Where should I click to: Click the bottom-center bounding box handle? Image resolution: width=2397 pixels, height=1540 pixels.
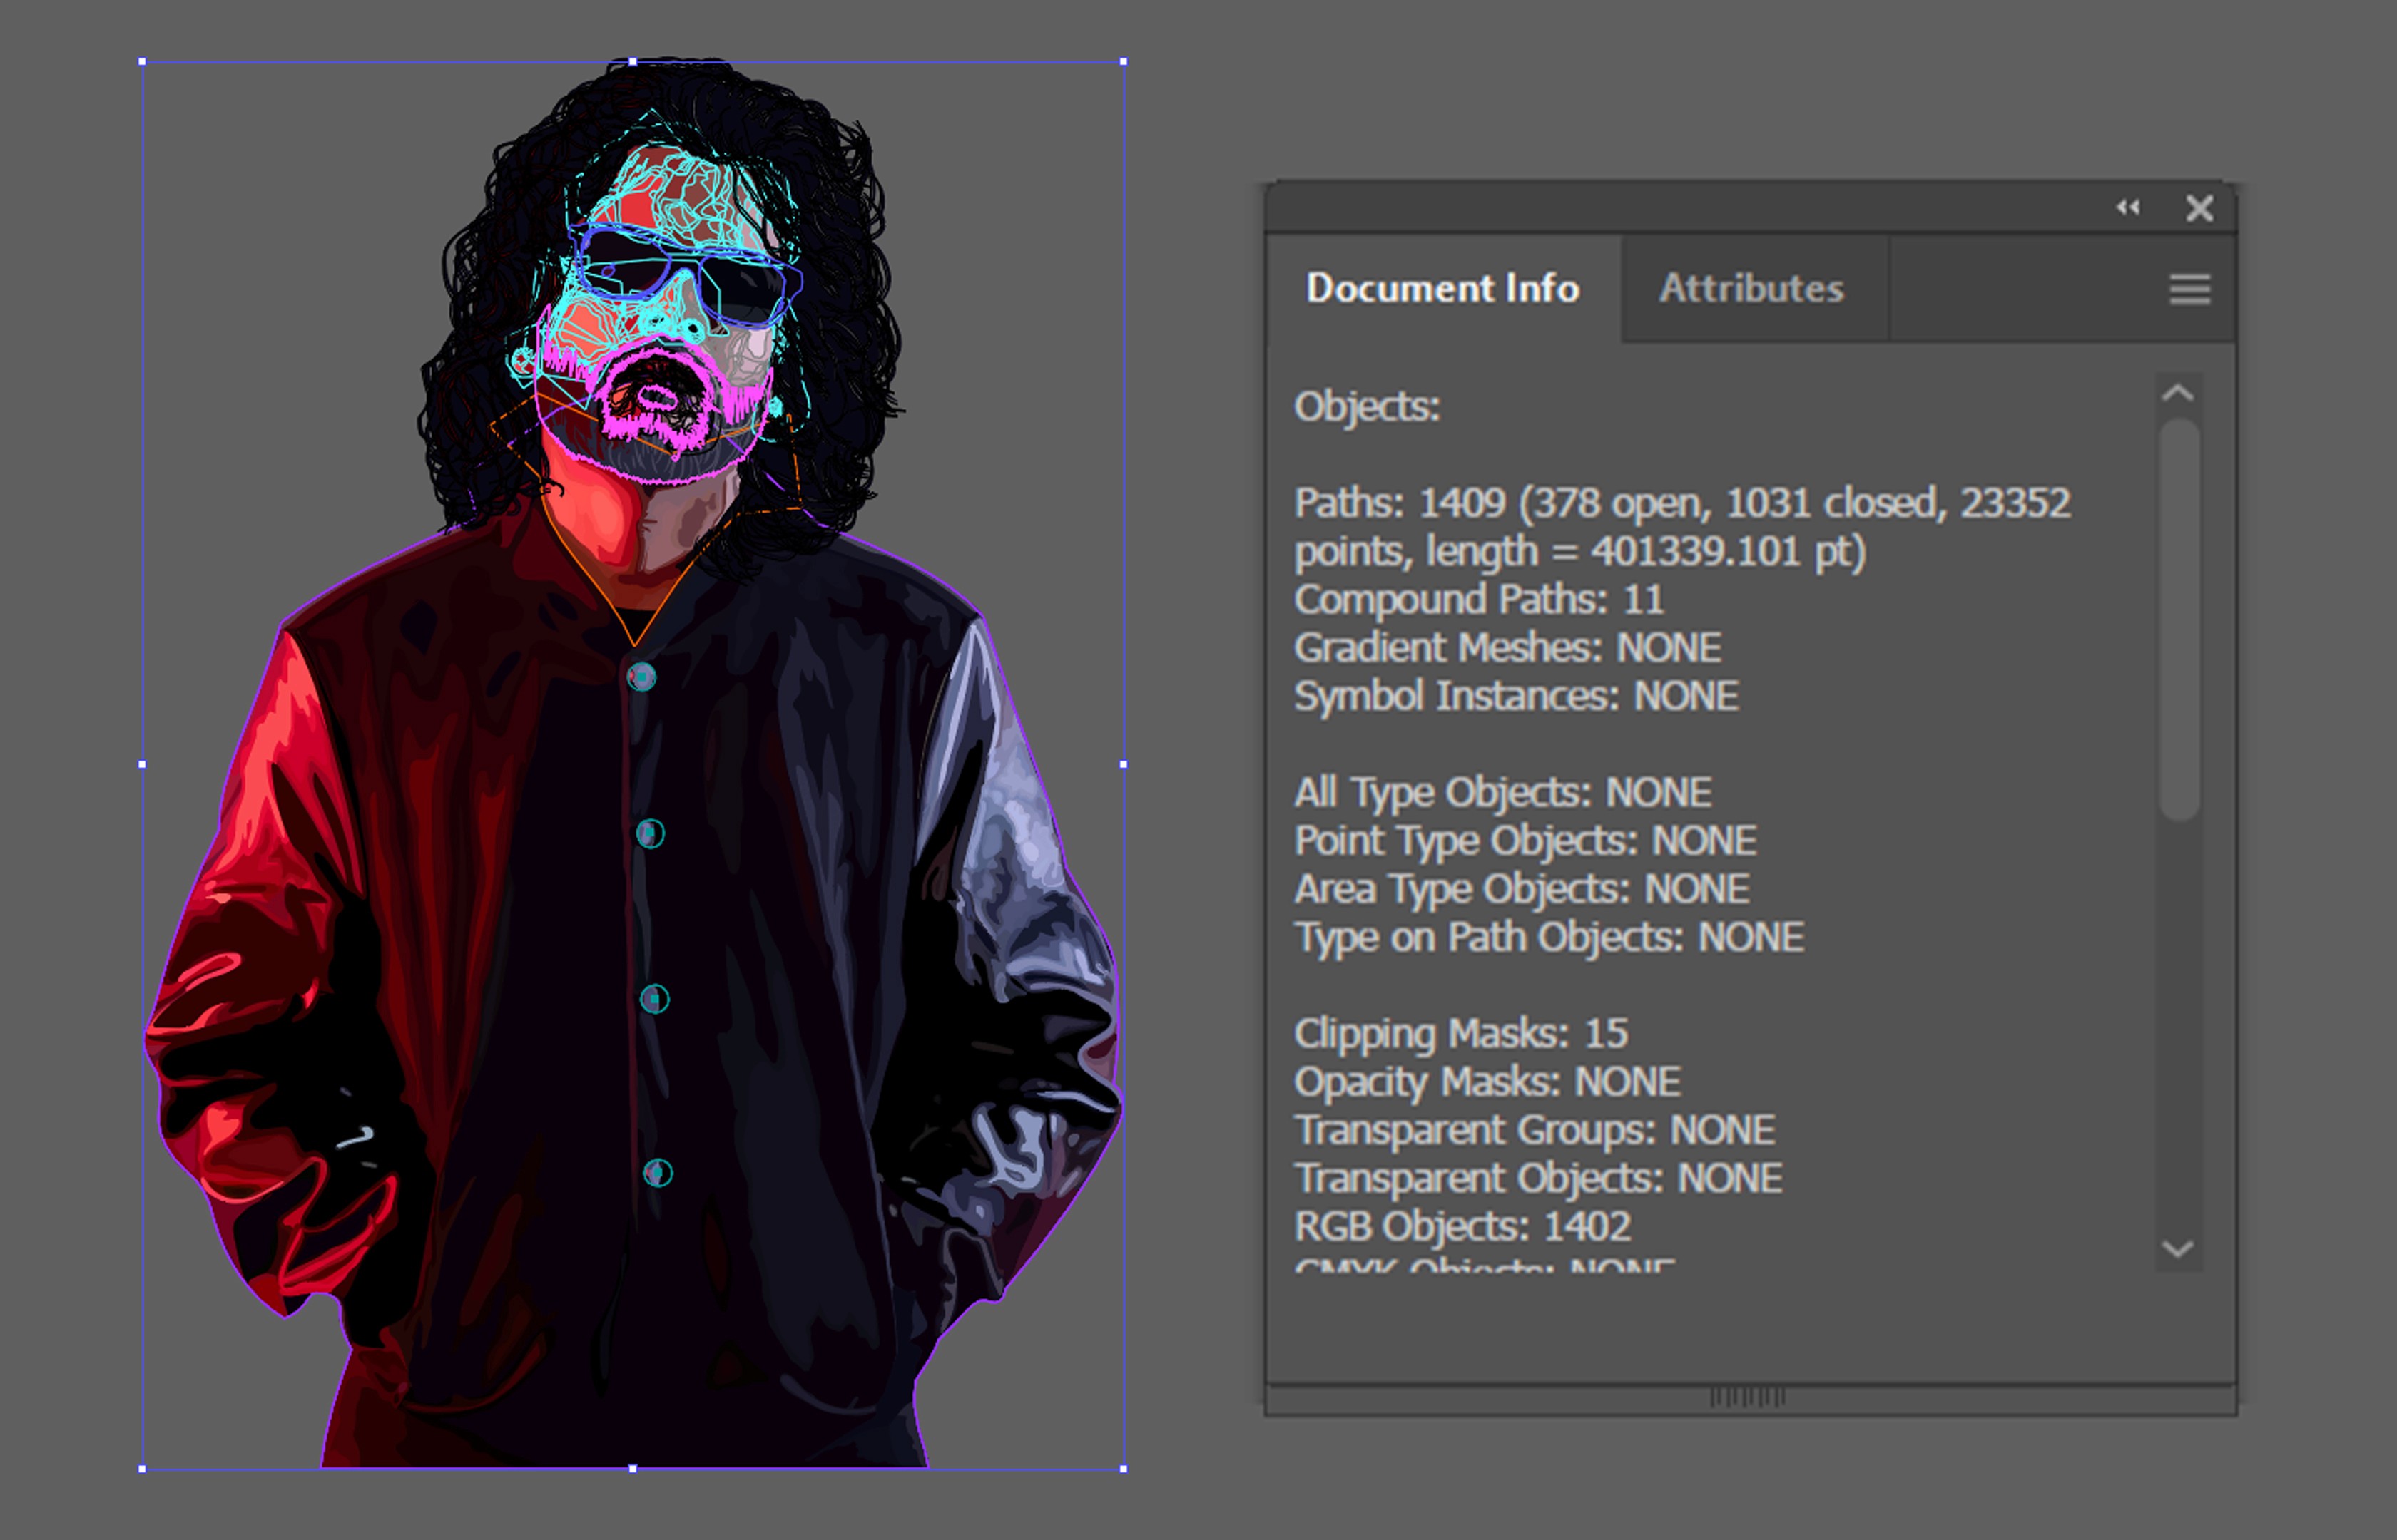[x=632, y=1469]
